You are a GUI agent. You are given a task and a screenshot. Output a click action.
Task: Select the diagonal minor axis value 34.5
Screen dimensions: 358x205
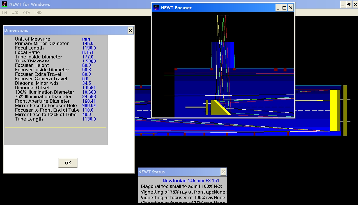(x=86, y=83)
